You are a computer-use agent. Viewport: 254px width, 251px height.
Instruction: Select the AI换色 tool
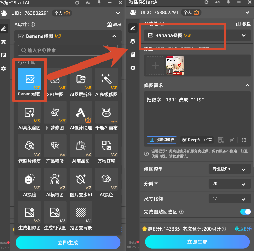click(107, 179)
